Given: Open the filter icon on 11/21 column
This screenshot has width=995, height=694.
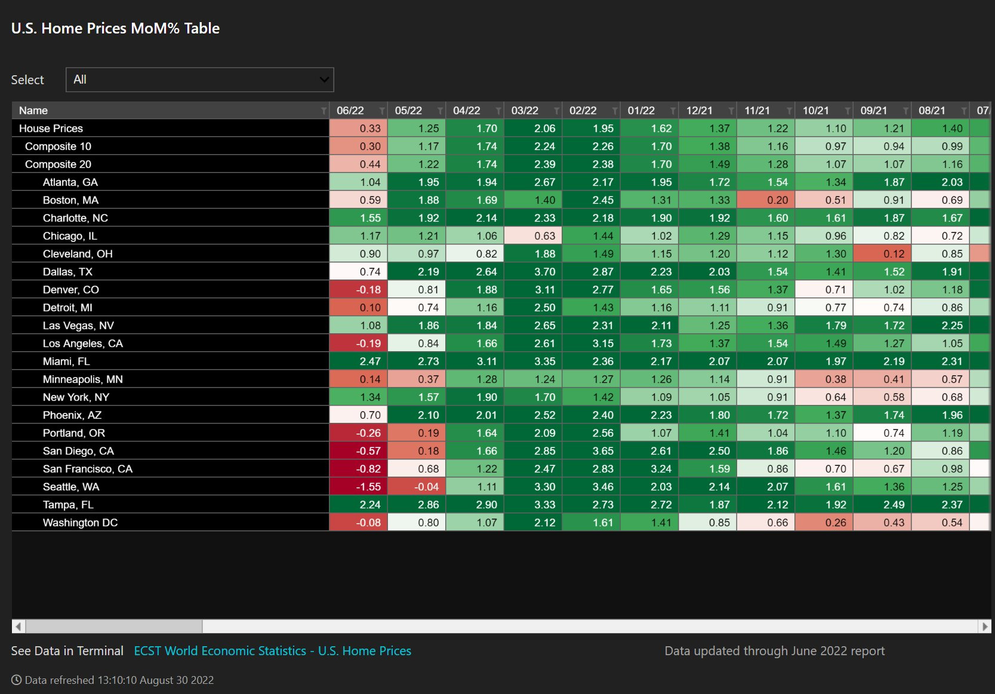Looking at the screenshot, I should point(789,111).
